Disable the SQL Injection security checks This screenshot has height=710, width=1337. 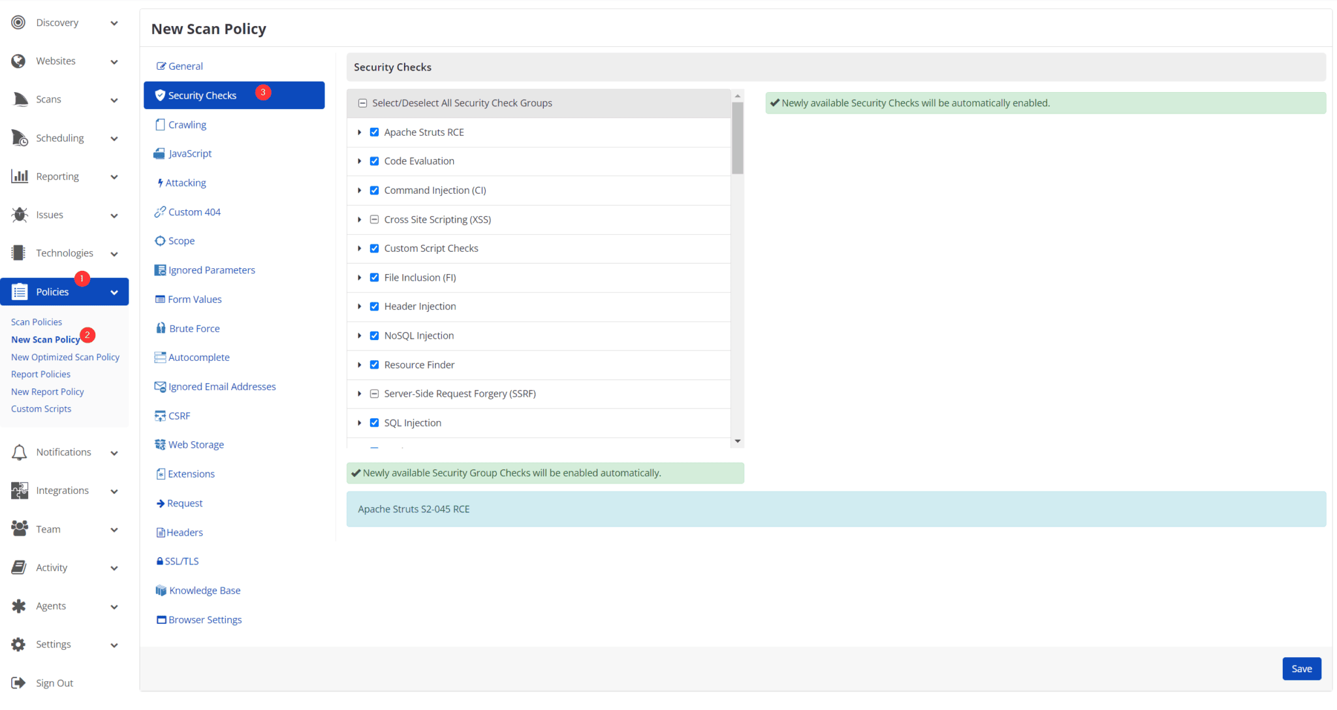374,422
